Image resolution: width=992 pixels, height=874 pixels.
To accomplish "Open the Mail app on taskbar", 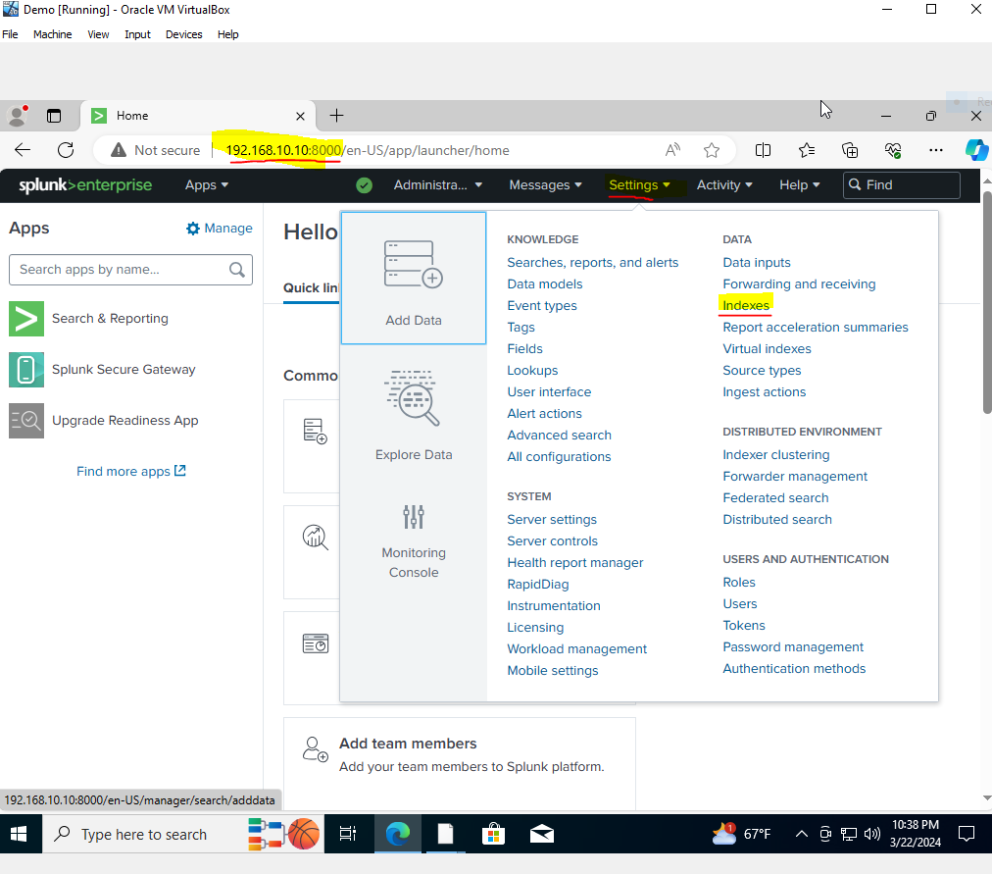I will point(542,834).
